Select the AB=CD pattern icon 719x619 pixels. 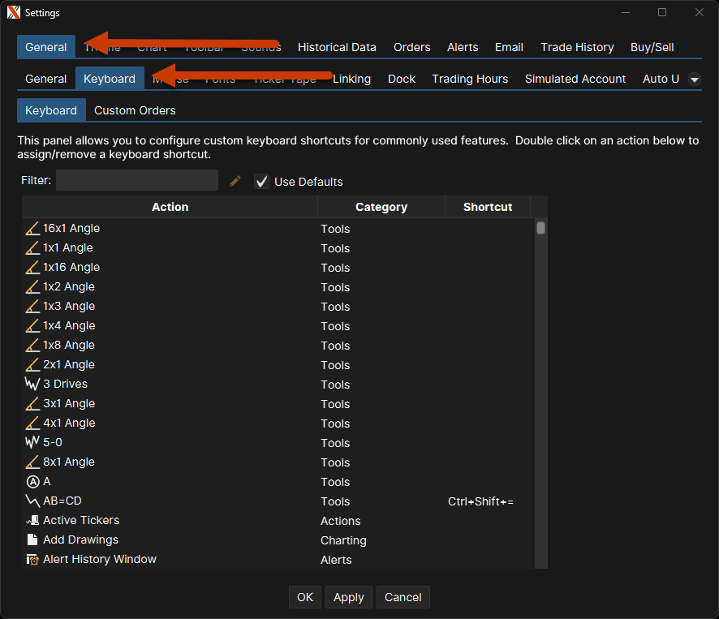click(x=32, y=501)
